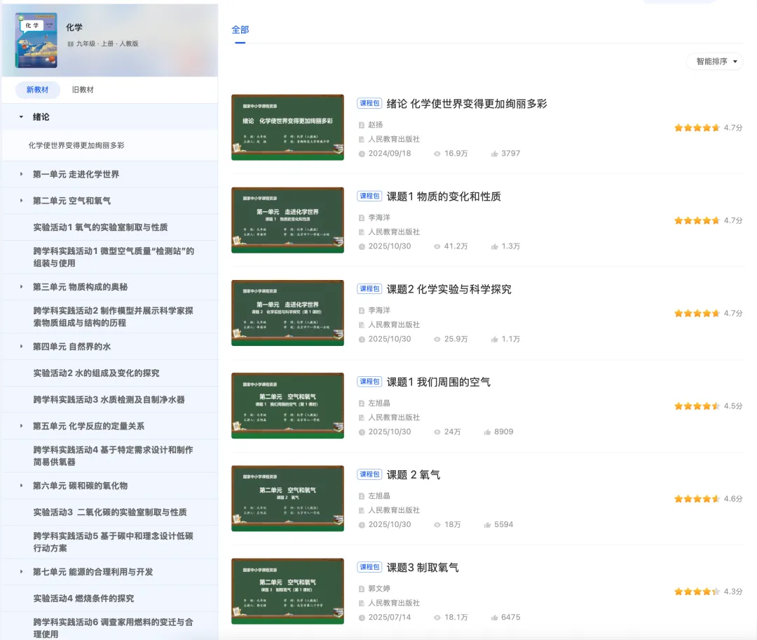This screenshot has width=757, height=640.
Task: Click 课程包 badge beside 化学实验与科学探究
Action: pyautogui.click(x=369, y=289)
